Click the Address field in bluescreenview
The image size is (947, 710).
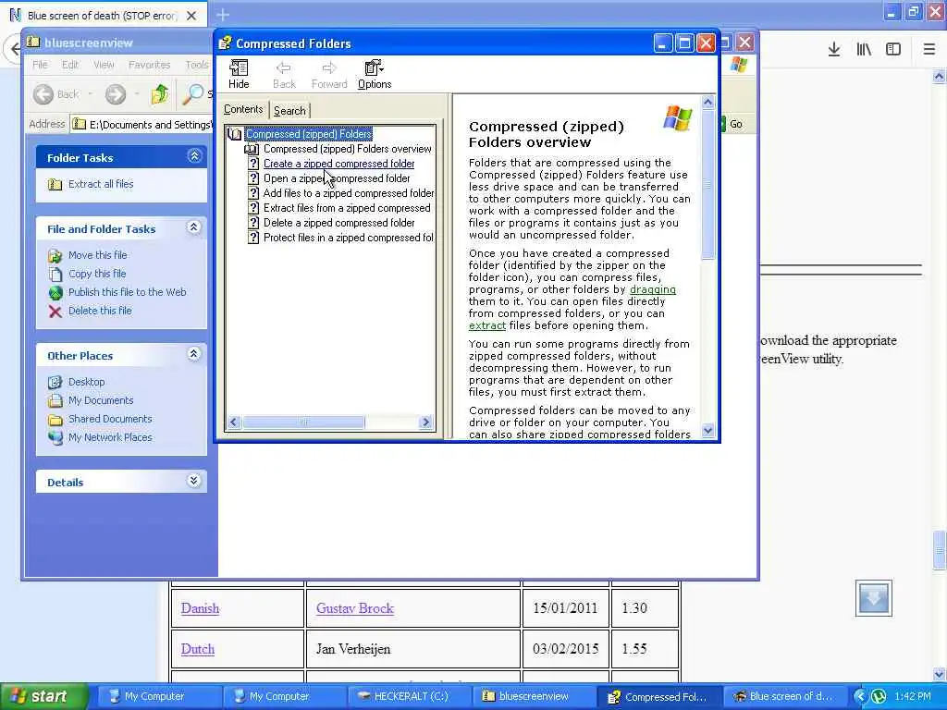pyautogui.click(x=142, y=125)
